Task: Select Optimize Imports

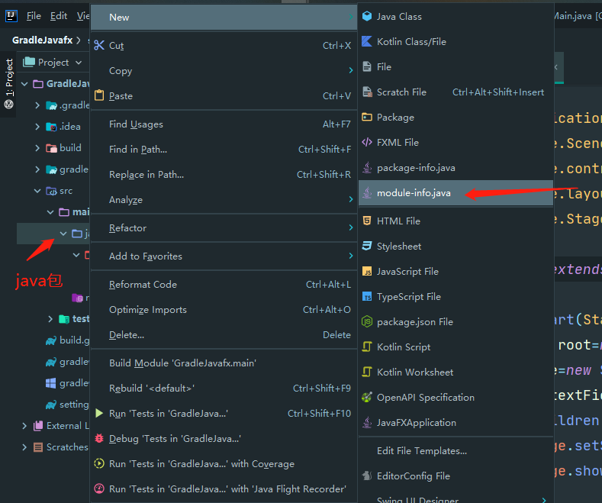Action: [x=224, y=309]
